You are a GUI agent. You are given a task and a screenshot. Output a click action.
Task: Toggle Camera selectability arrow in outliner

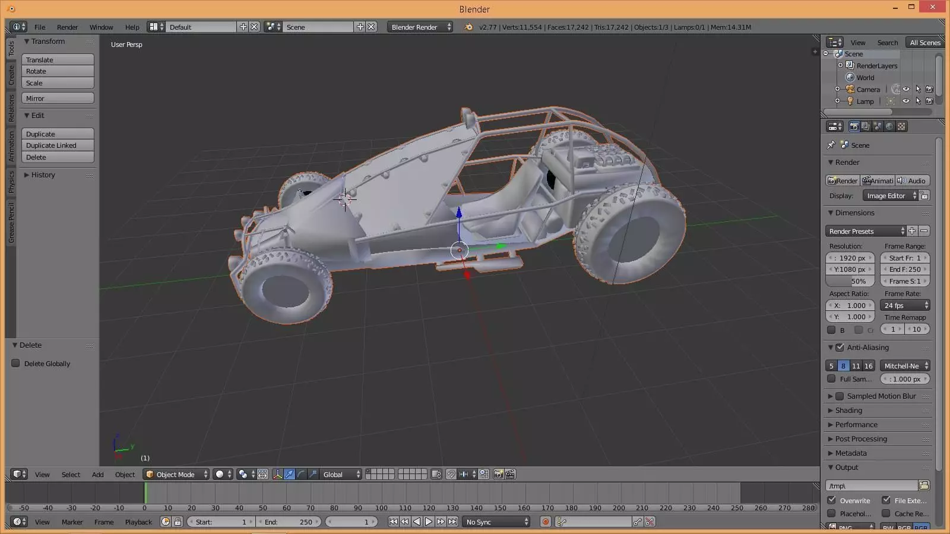click(x=918, y=89)
